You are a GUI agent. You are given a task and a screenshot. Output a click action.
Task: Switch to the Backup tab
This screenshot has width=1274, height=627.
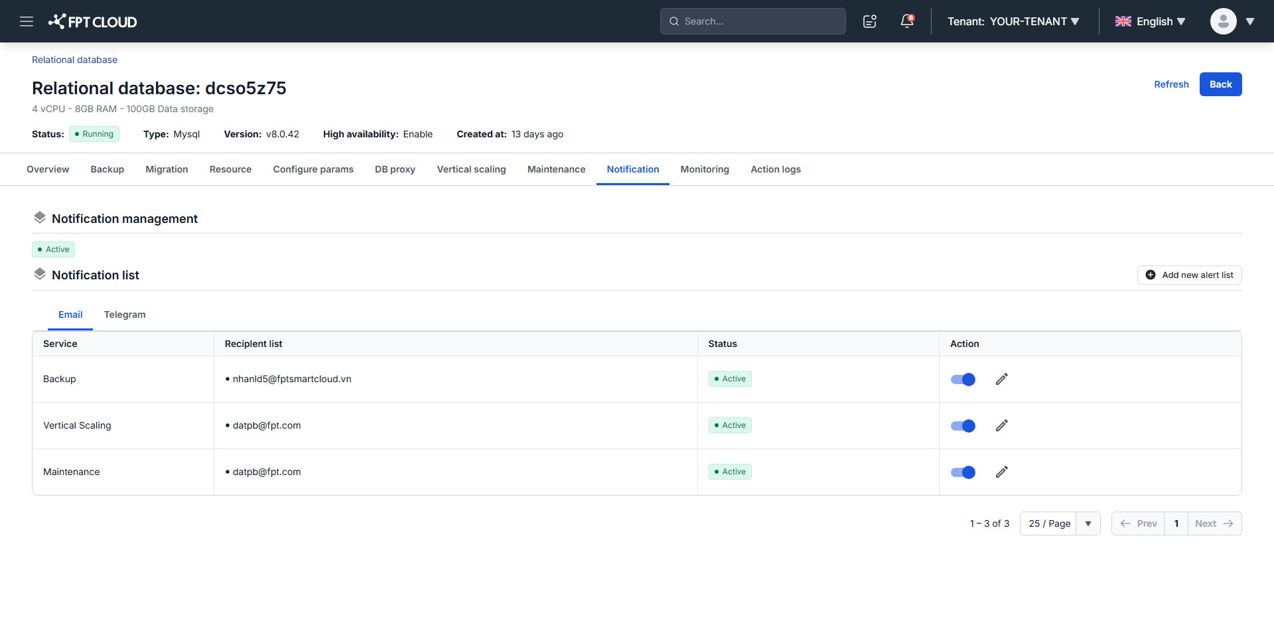click(x=107, y=169)
